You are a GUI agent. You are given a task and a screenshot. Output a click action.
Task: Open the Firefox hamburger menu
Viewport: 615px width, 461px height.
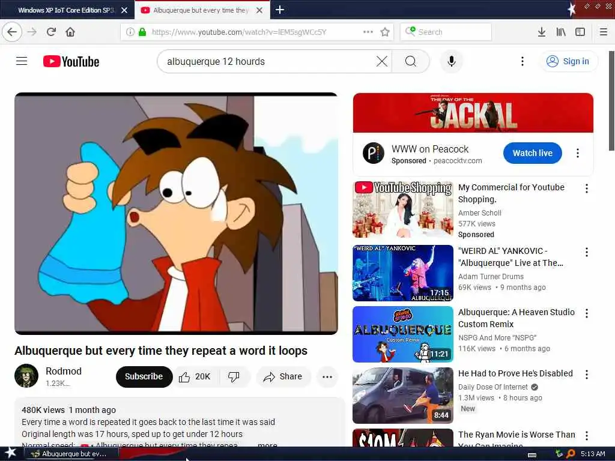603,32
